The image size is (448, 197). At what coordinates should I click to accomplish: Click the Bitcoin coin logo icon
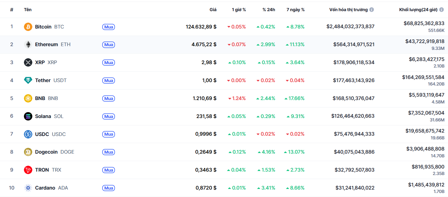28,27
